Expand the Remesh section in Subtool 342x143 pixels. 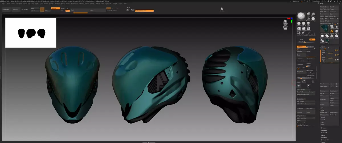pos(323,120)
